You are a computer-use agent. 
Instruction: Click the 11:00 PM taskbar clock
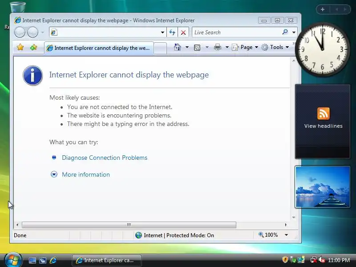click(x=339, y=260)
